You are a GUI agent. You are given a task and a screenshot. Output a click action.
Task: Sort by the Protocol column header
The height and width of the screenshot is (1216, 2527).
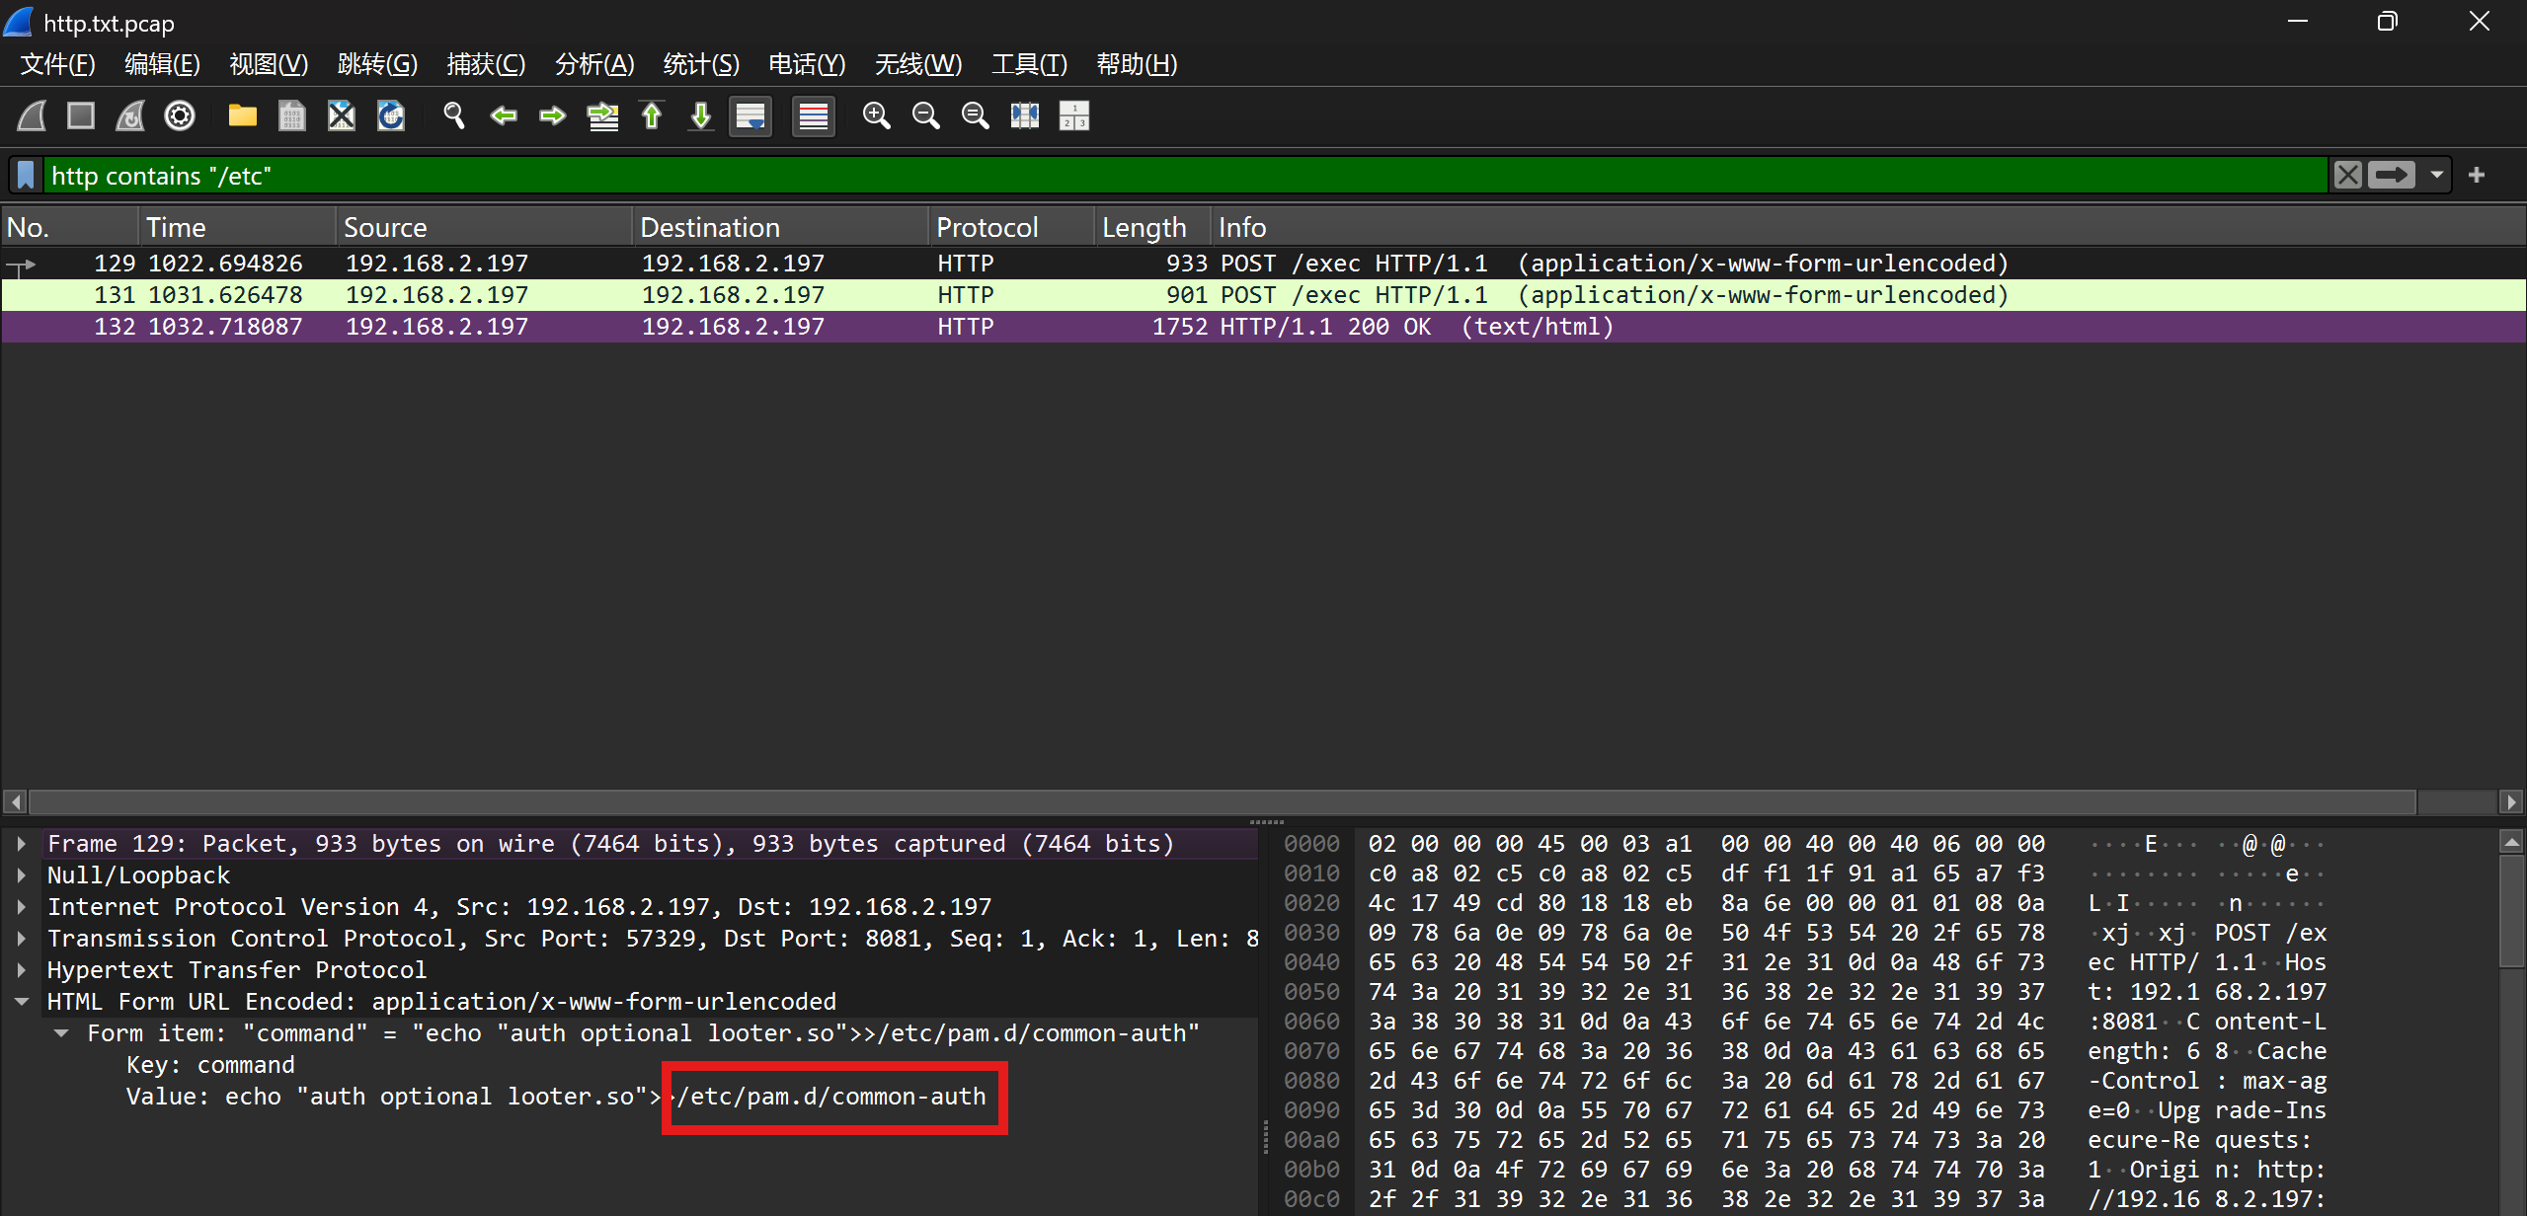click(x=1012, y=228)
